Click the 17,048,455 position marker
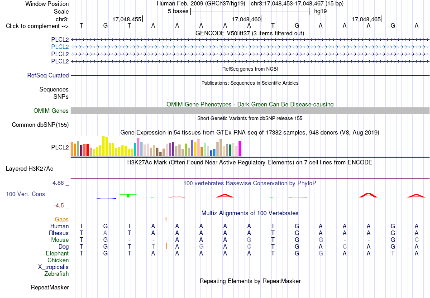The image size is (430, 298). coord(127,19)
